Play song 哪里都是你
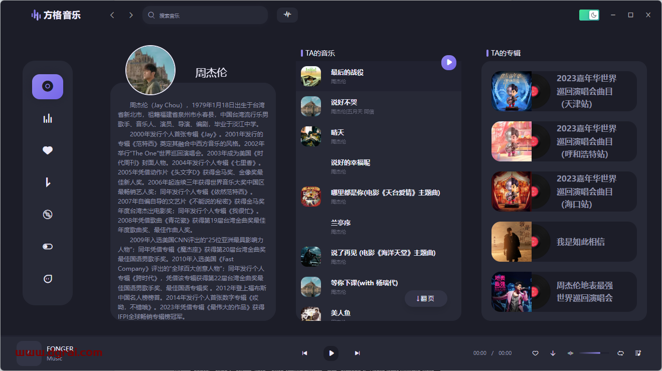 [379, 197]
